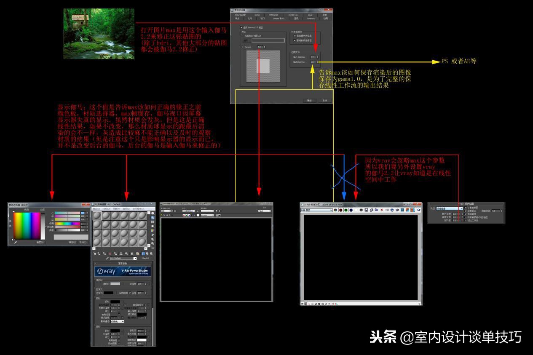Click the save image icon in the frame buffer
Image resolution: width=533 pixels, height=355 pixels.
click(x=366, y=210)
